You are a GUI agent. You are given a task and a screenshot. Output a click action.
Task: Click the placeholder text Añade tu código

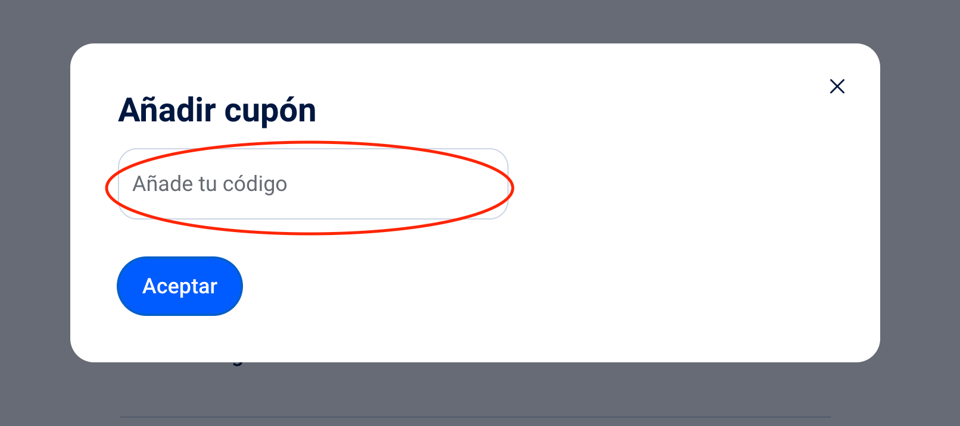pyautogui.click(x=210, y=184)
